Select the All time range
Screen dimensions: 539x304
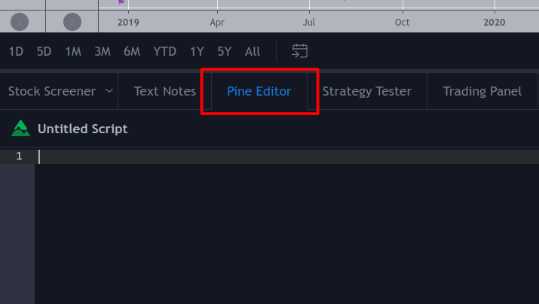[x=253, y=51]
